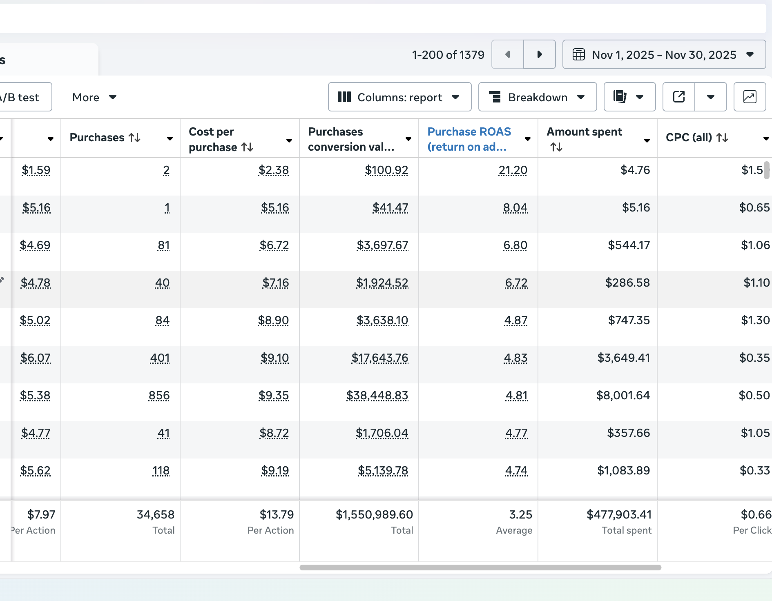
Task: Open the charts view icon
Action: (x=750, y=97)
